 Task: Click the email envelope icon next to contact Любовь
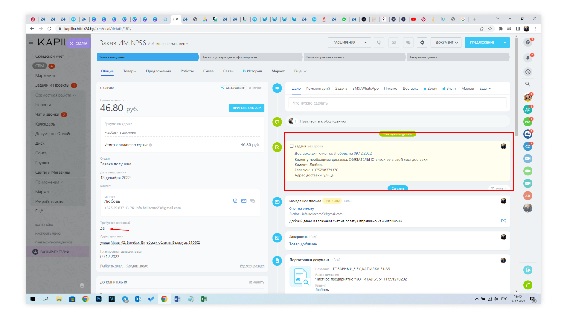(244, 201)
